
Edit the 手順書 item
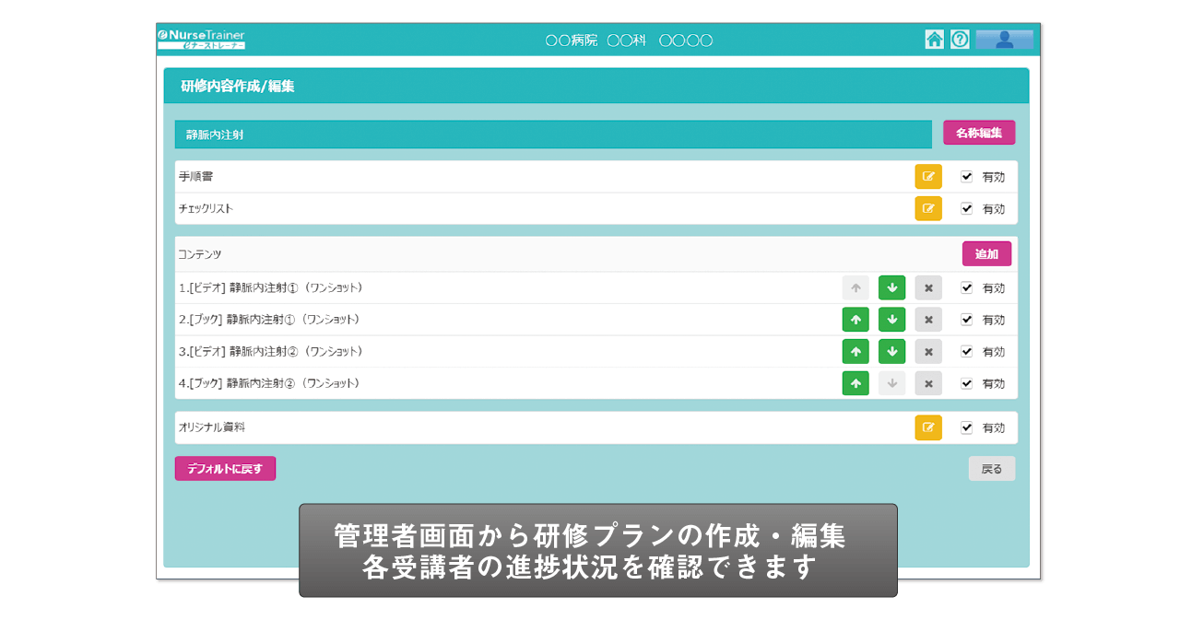[928, 177]
